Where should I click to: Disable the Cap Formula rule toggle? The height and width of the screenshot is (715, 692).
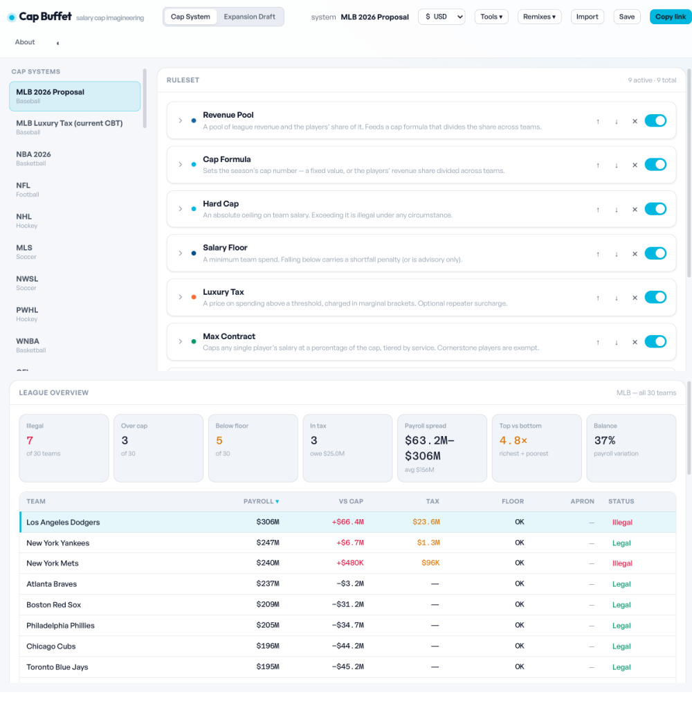pos(655,165)
